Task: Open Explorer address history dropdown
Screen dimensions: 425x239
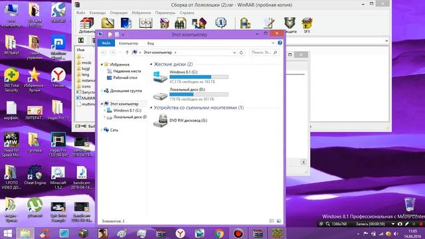Action: click(234, 52)
